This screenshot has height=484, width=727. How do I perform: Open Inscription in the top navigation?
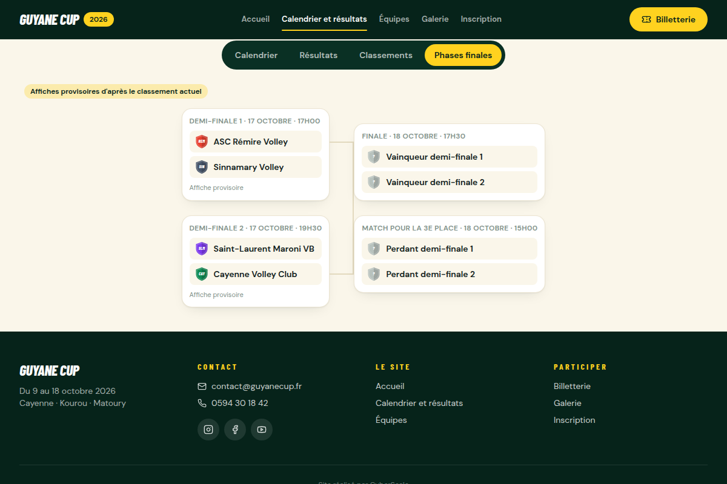click(x=481, y=19)
